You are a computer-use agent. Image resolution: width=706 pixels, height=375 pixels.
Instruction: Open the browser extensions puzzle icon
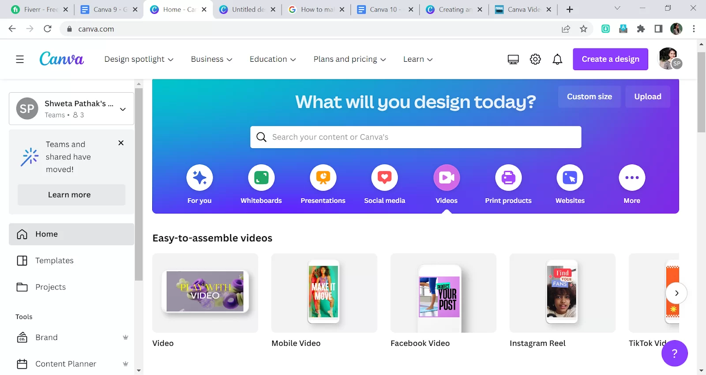(x=641, y=29)
